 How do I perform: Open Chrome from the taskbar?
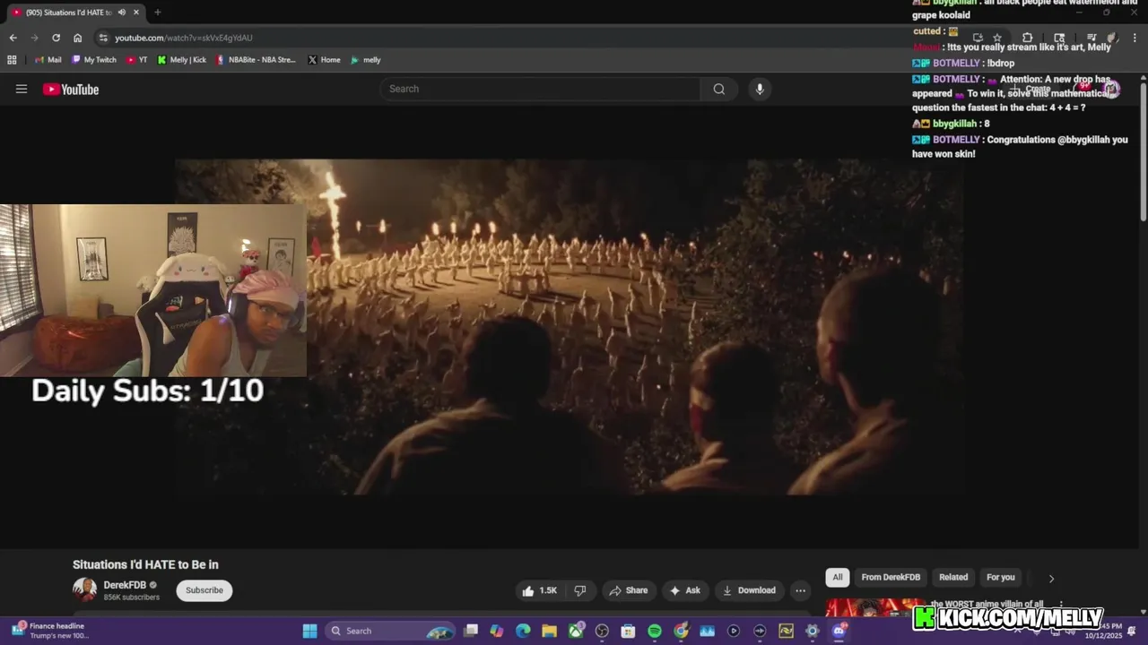(681, 631)
